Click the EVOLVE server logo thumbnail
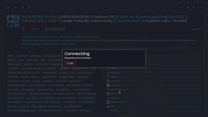Viewport: 208px width, 117px height. pos(13,21)
